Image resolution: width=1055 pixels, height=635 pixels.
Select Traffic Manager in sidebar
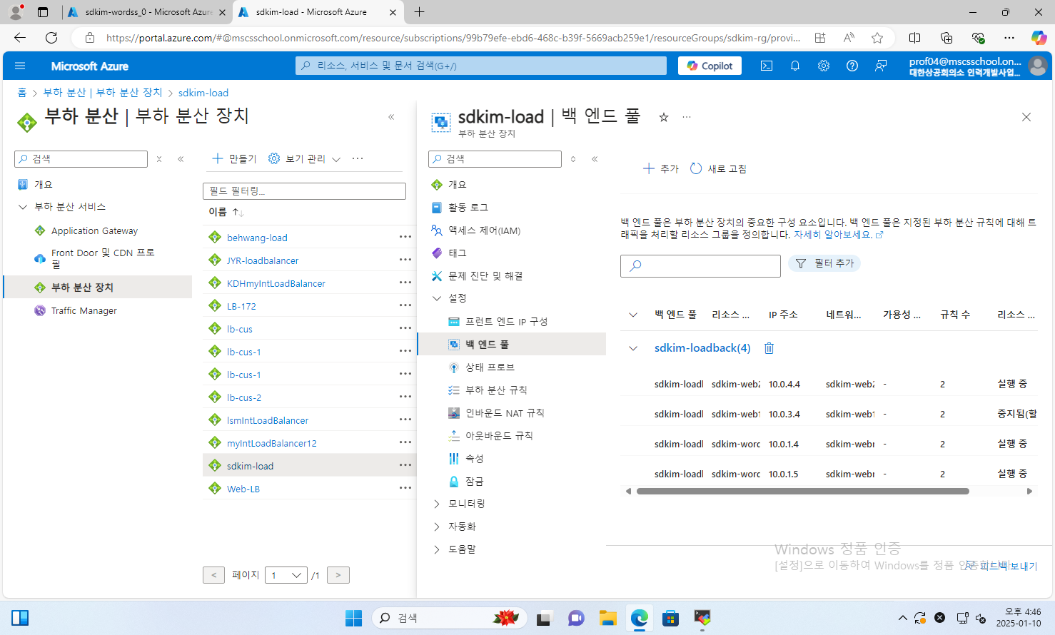(x=84, y=310)
